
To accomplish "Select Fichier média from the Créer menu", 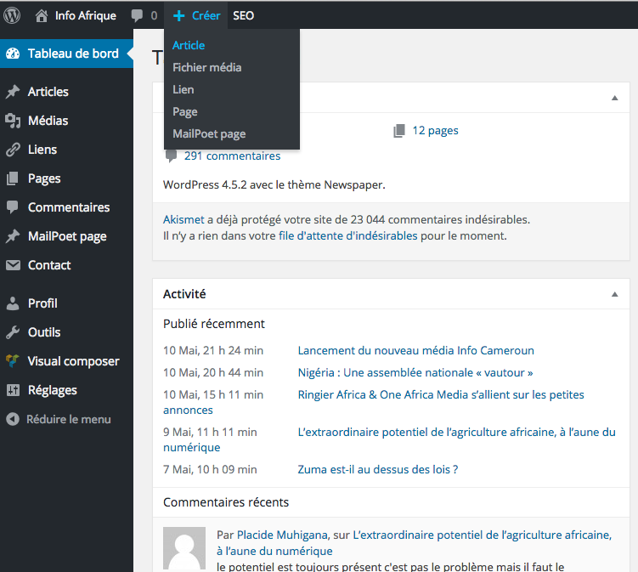I will tap(206, 67).
